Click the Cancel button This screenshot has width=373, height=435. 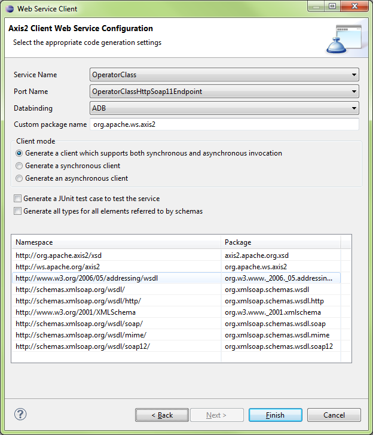point(334,415)
